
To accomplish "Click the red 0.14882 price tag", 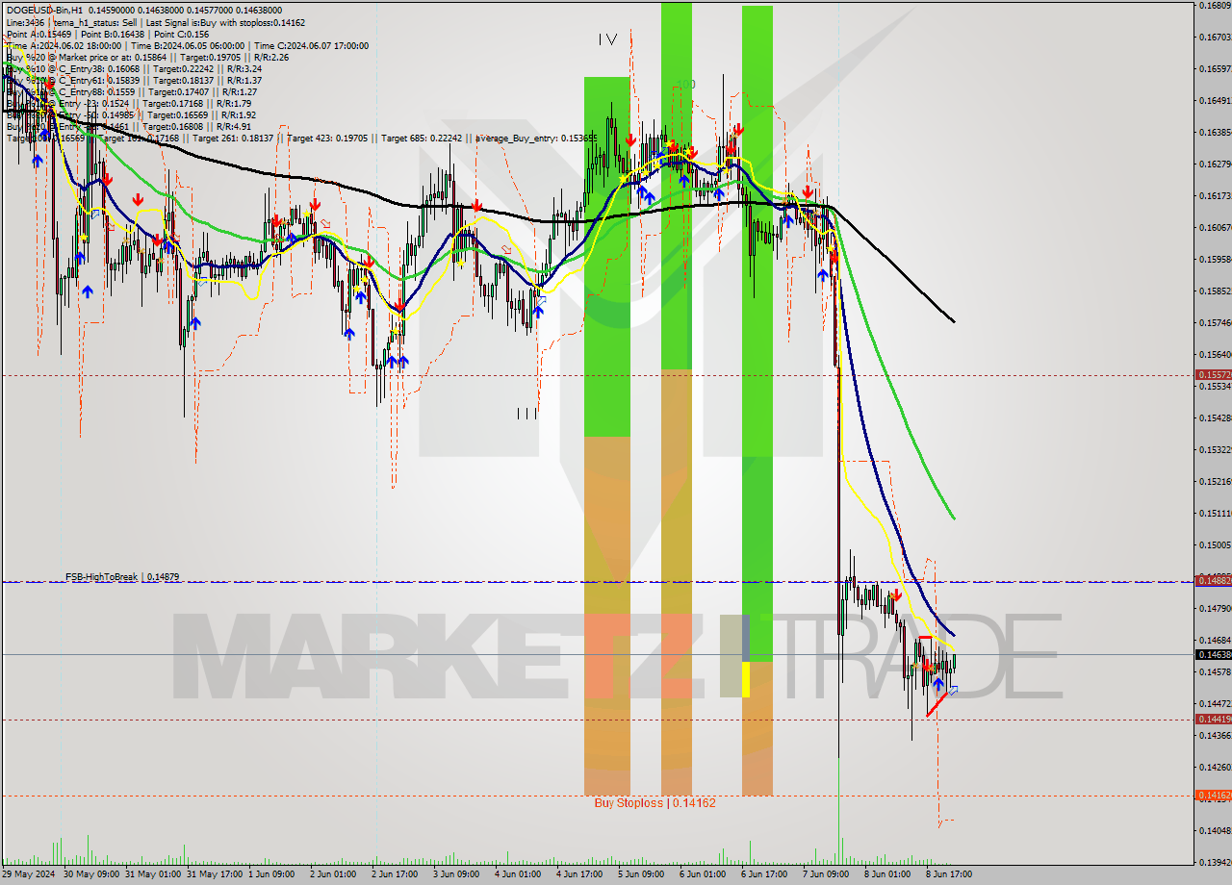I will (1213, 580).
